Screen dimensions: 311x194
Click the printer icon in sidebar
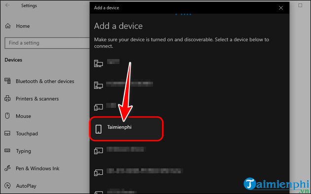click(x=7, y=98)
